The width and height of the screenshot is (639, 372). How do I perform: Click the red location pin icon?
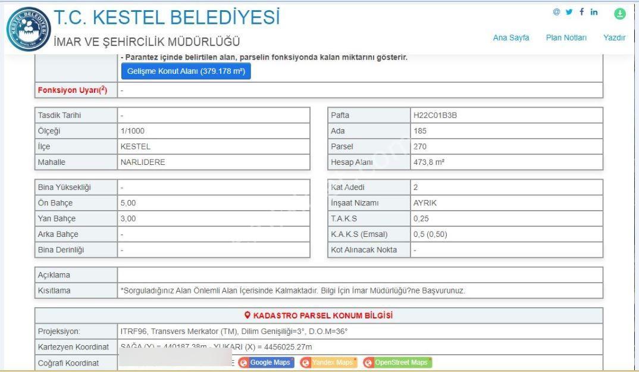(x=247, y=315)
